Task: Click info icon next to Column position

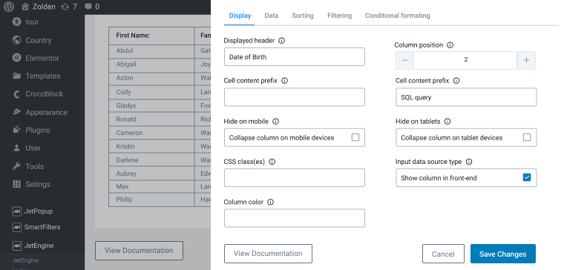Action: (x=450, y=45)
